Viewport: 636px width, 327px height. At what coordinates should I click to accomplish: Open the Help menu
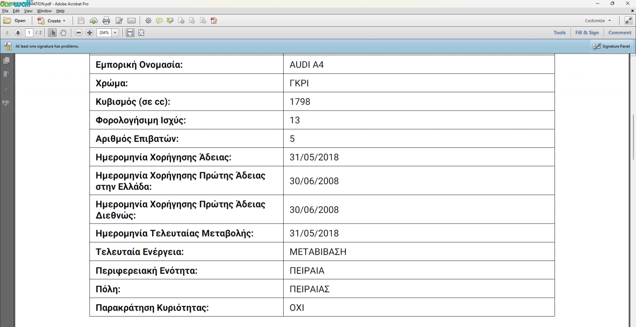tap(60, 11)
